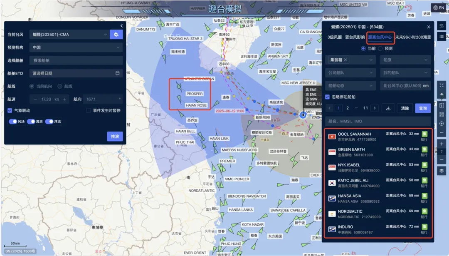Switch to the 0级风圈 tab

(x=334, y=37)
